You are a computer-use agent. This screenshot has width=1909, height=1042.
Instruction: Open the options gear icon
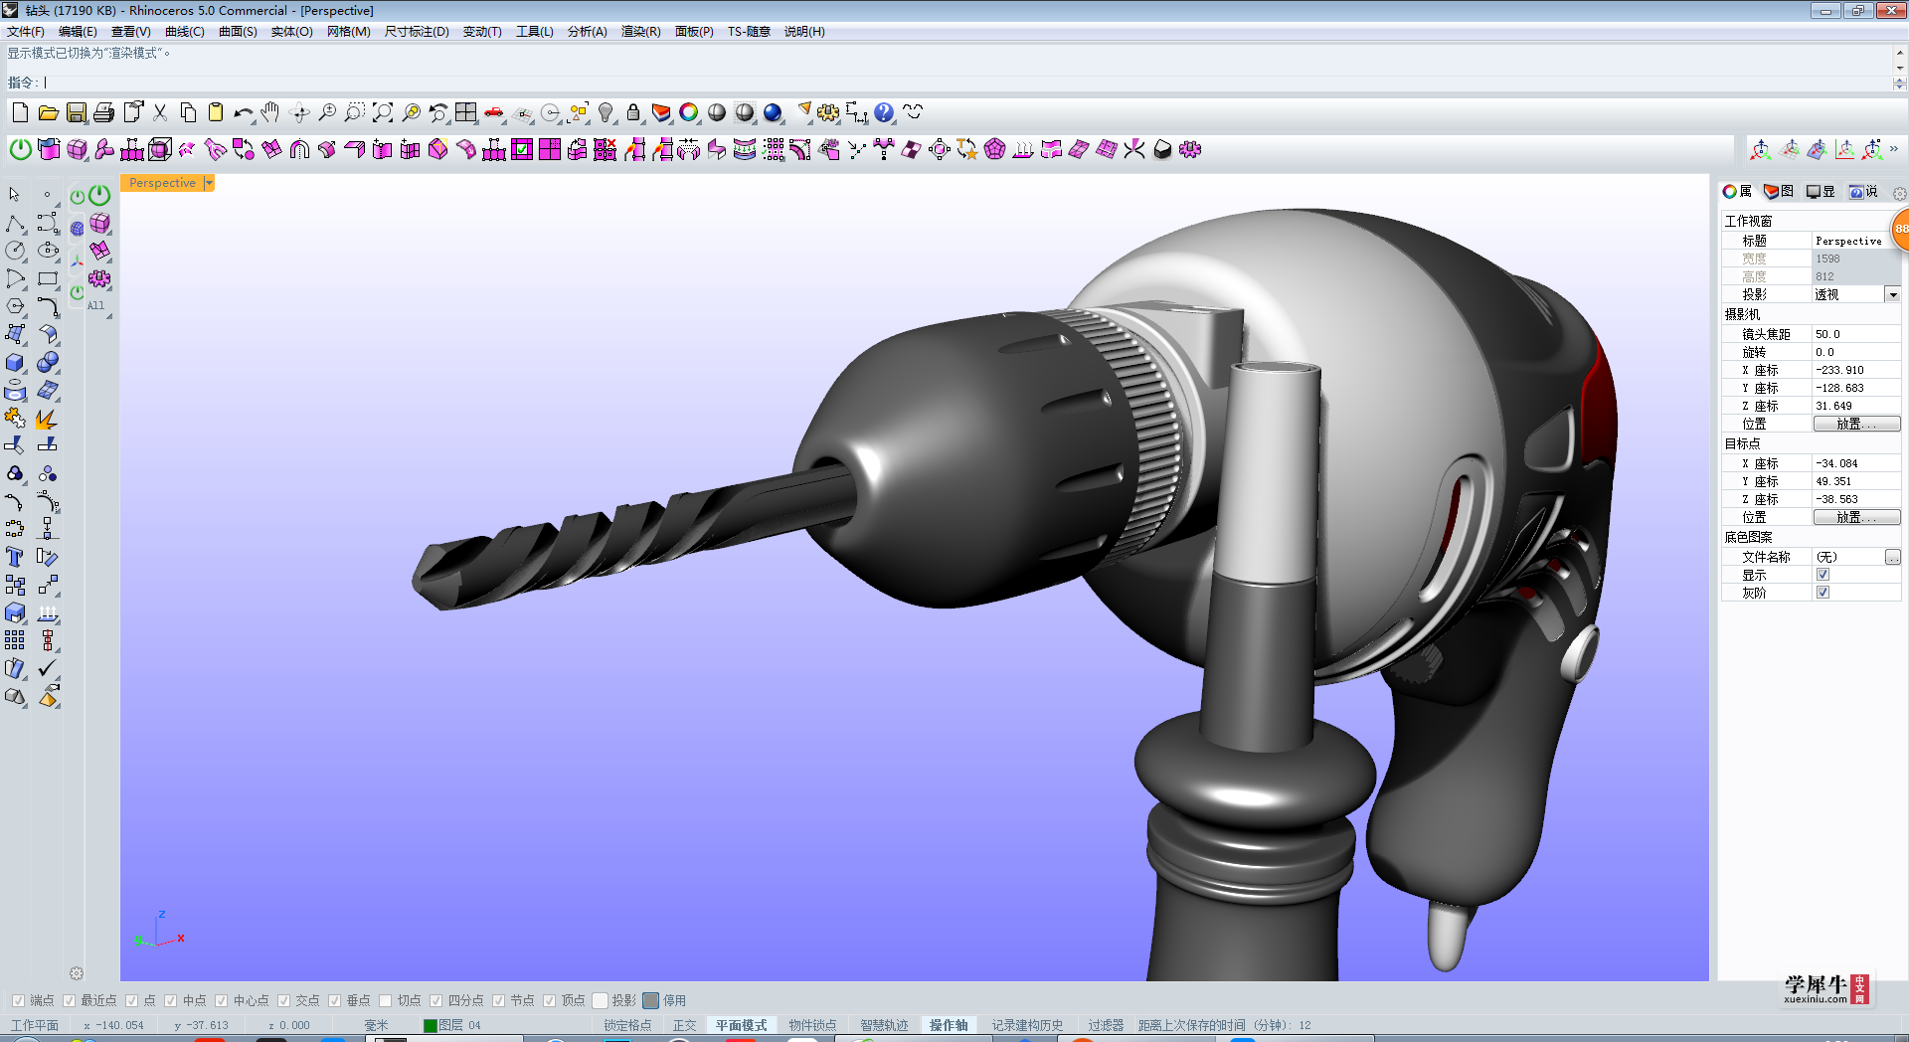(828, 112)
